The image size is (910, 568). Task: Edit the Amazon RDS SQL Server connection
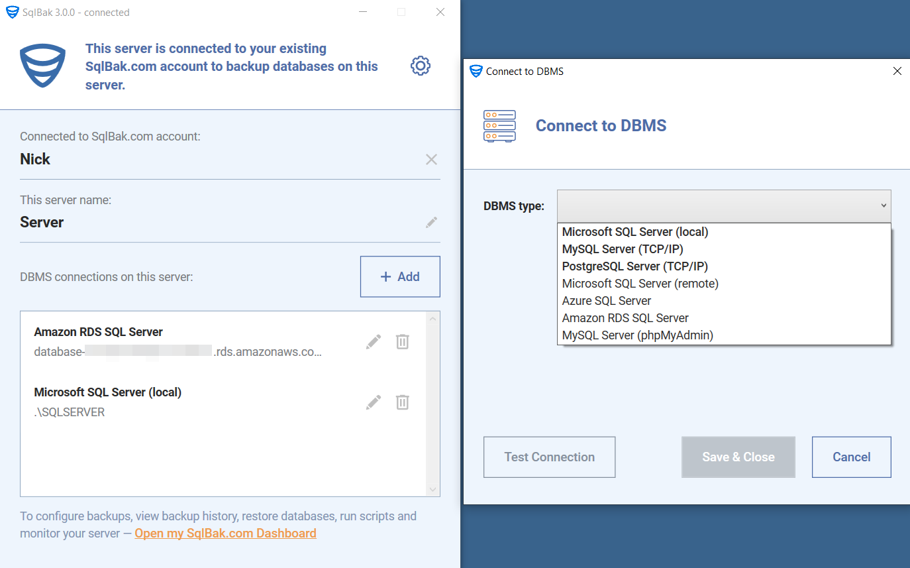[373, 341]
